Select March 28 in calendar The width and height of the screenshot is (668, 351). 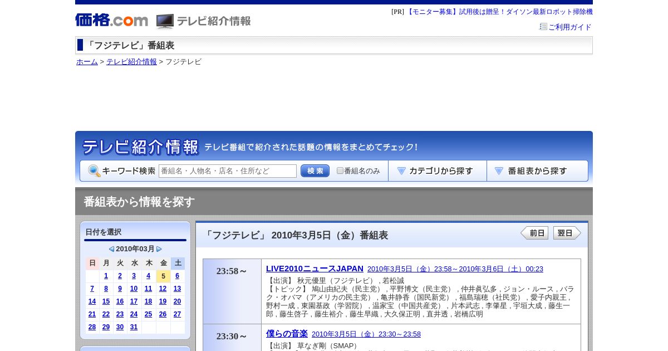92,327
